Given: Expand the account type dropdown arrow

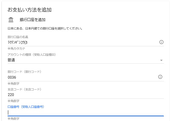Looking at the screenshot, I should 161,60.
